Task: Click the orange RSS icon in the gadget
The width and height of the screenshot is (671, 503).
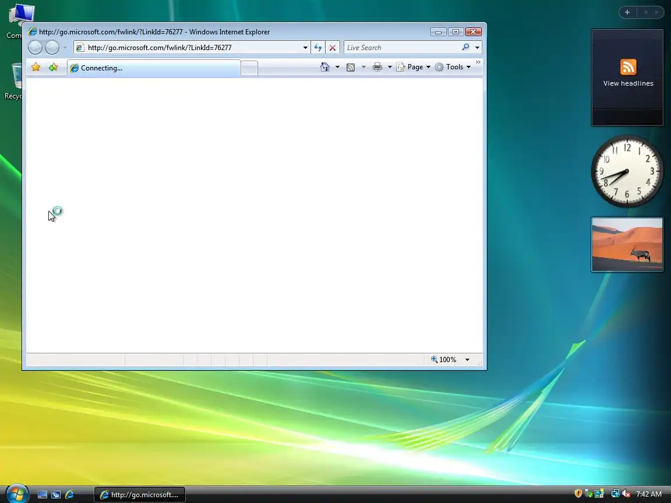Action: tap(628, 67)
